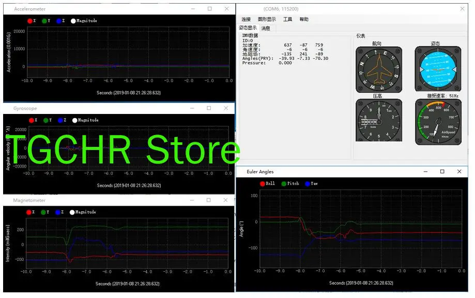Screen dimensions: 475x298
Task: Close the Euler Angles window
Action: pyautogui.click(x=459, y=171)
